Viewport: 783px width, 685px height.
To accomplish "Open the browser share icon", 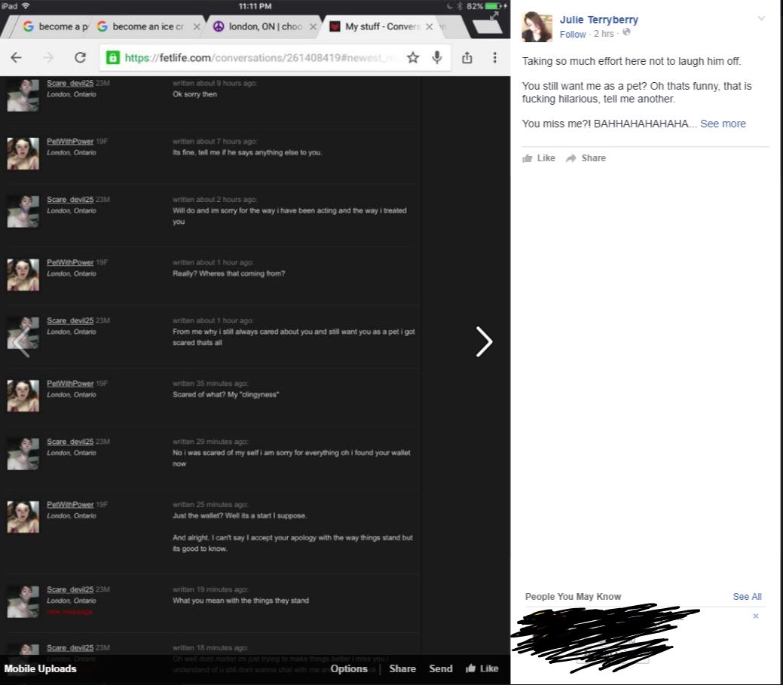I will [x=467, y=57].
